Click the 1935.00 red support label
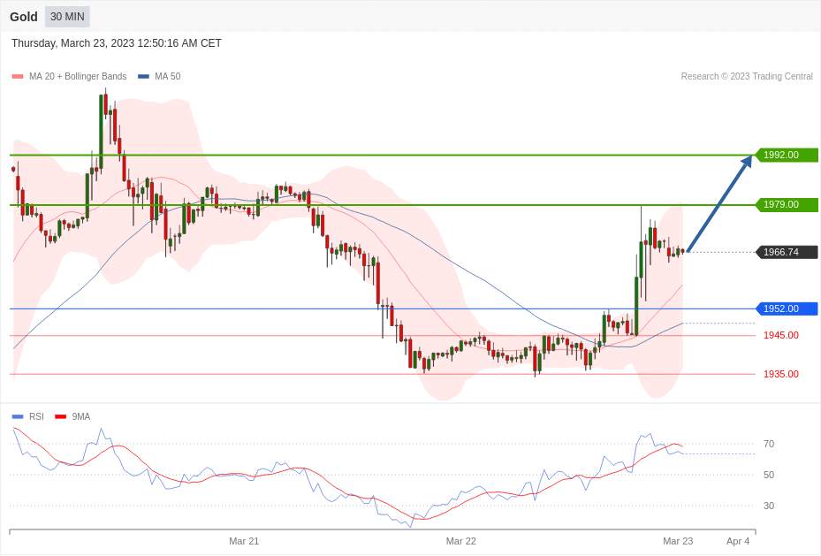Screen dimensions: 821x556 tap(780, 374)
